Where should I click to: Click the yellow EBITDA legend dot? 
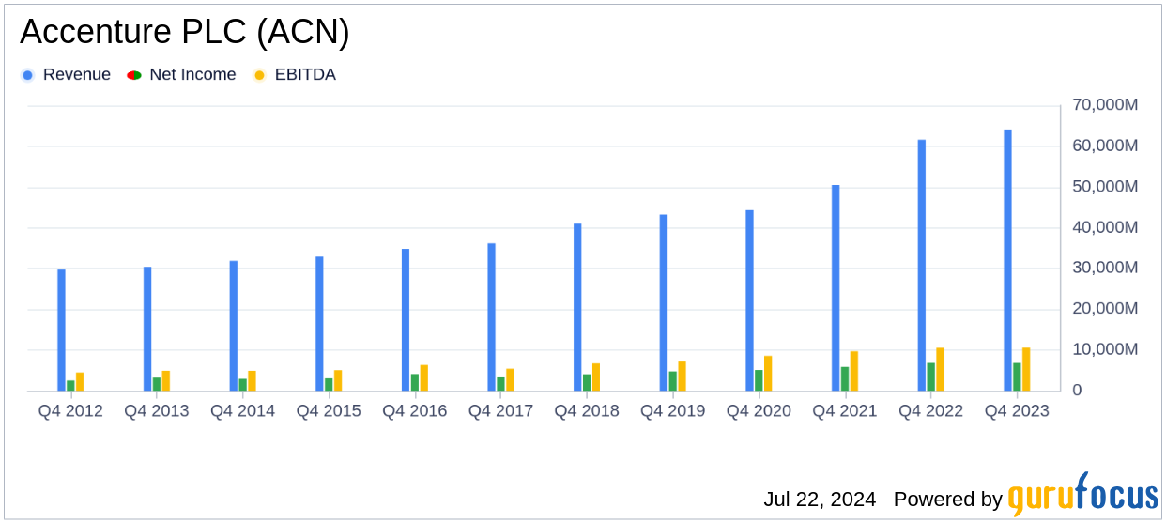(259, 75)
